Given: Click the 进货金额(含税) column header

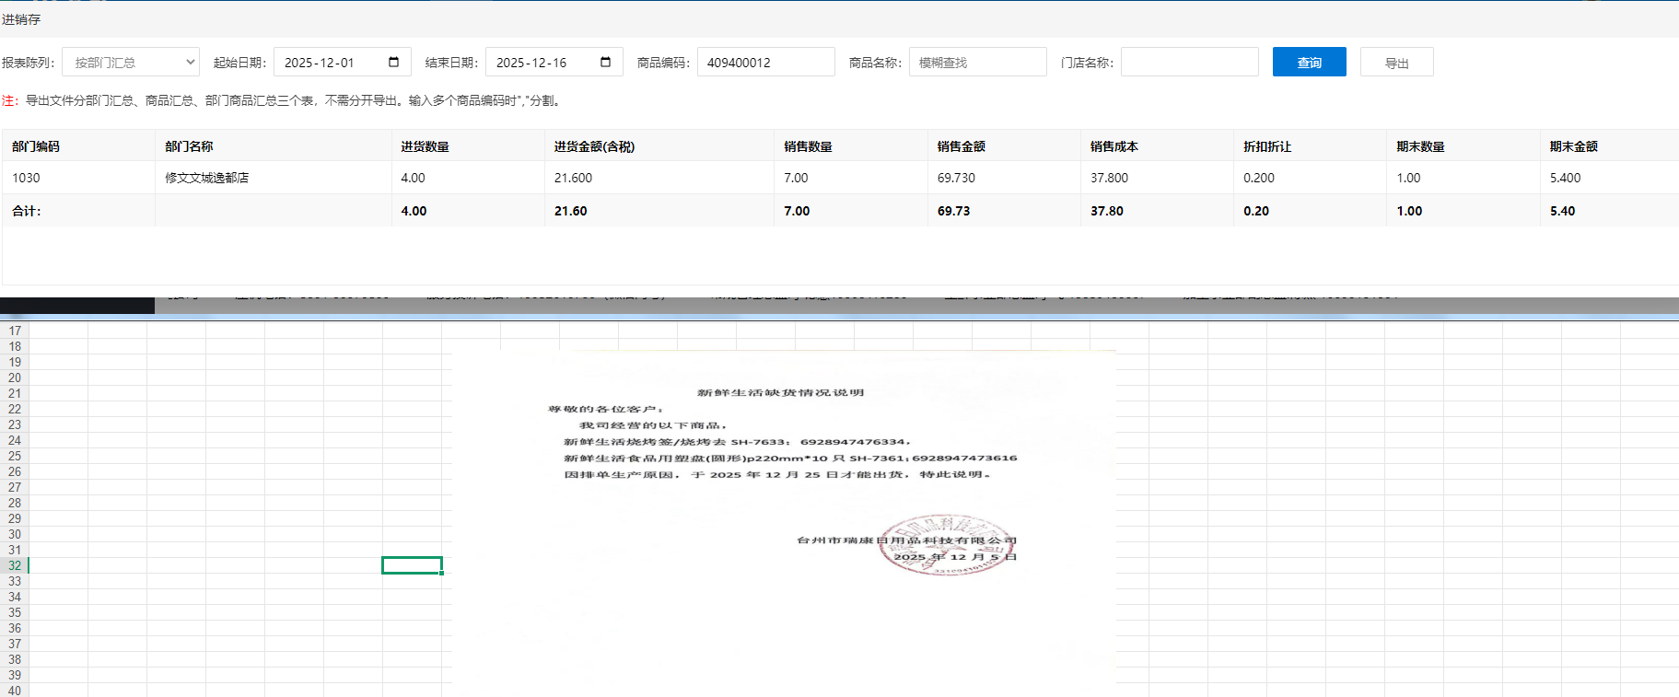Looking at the screenshot, I should [x=594, y=146].
